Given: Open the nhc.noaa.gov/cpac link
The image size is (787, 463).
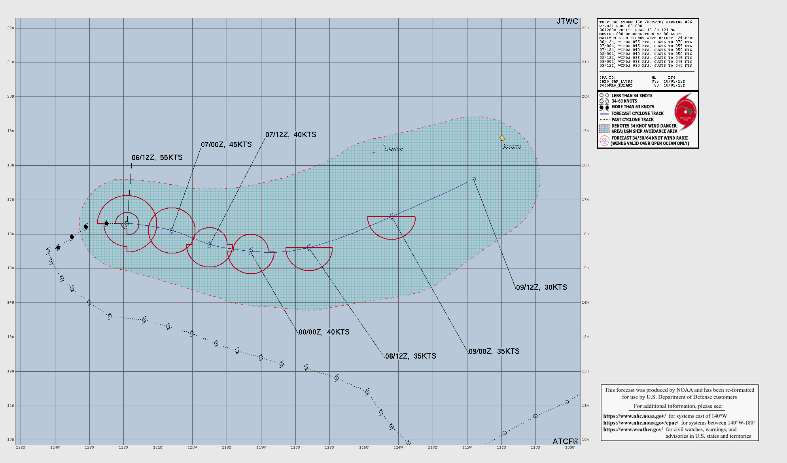Looking at the screenshot, I should click(640, 423).
